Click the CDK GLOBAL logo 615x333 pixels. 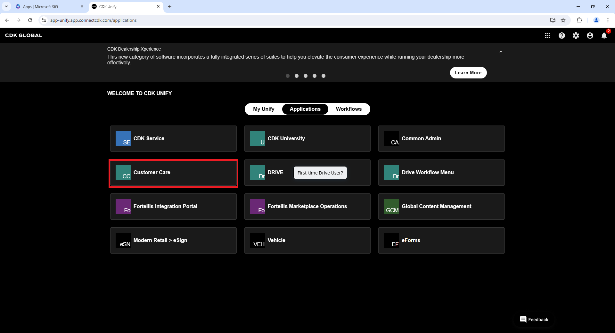click(x=24, y=36)
